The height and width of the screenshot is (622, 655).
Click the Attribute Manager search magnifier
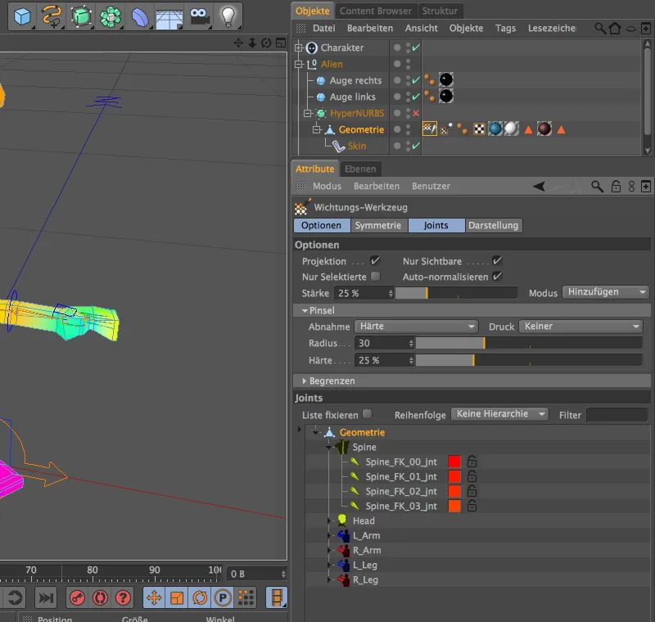(598, 186)
